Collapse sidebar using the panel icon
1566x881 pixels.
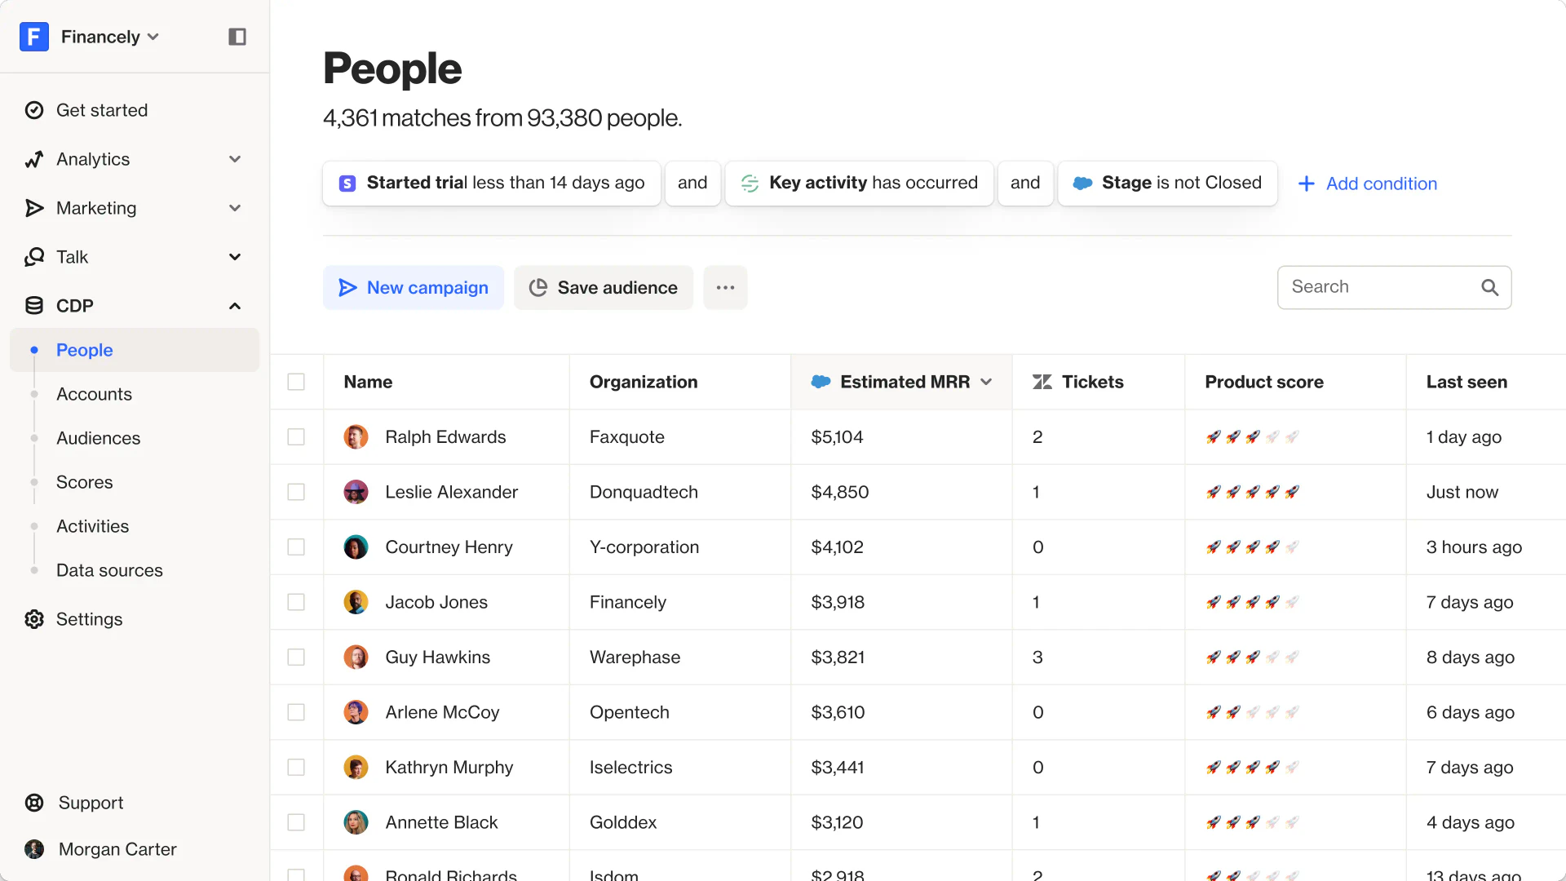(237, 37)
